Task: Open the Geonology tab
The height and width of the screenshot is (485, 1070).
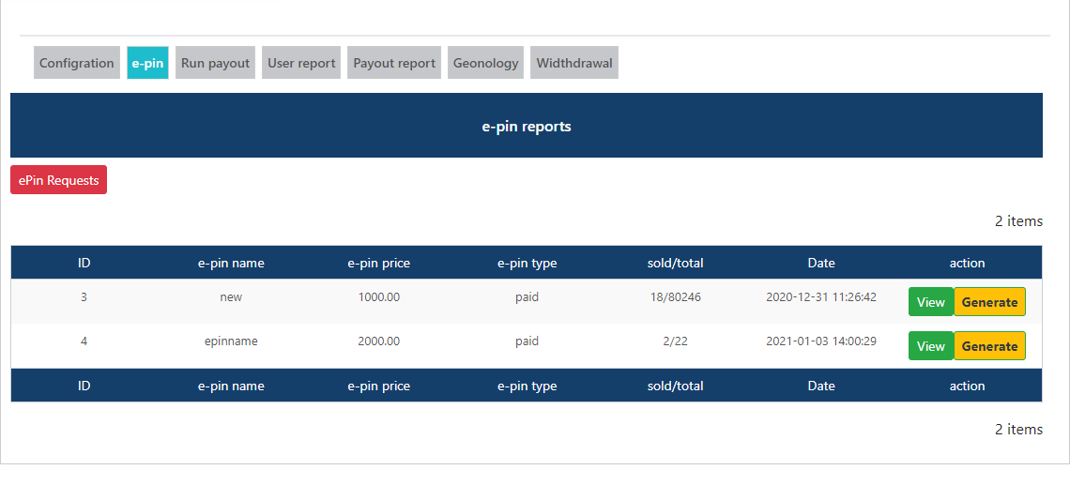Action: [485, 63]
